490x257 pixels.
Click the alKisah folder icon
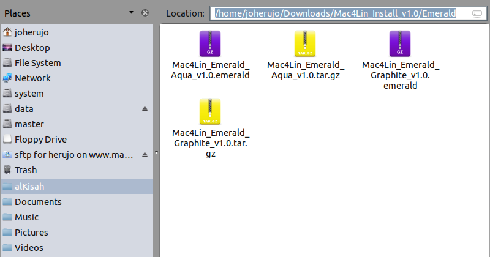coord(7,187)
